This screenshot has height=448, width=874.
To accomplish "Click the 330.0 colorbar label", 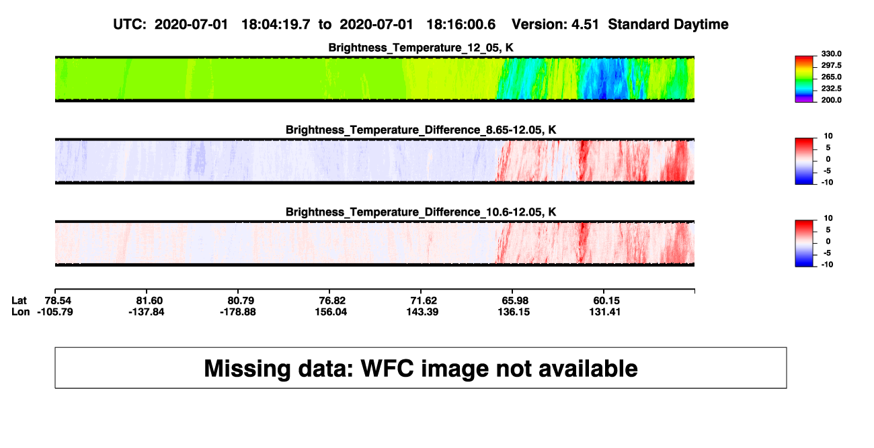I will click(832, 54).
